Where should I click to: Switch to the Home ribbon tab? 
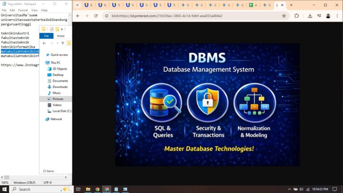(x=61, y=36)
